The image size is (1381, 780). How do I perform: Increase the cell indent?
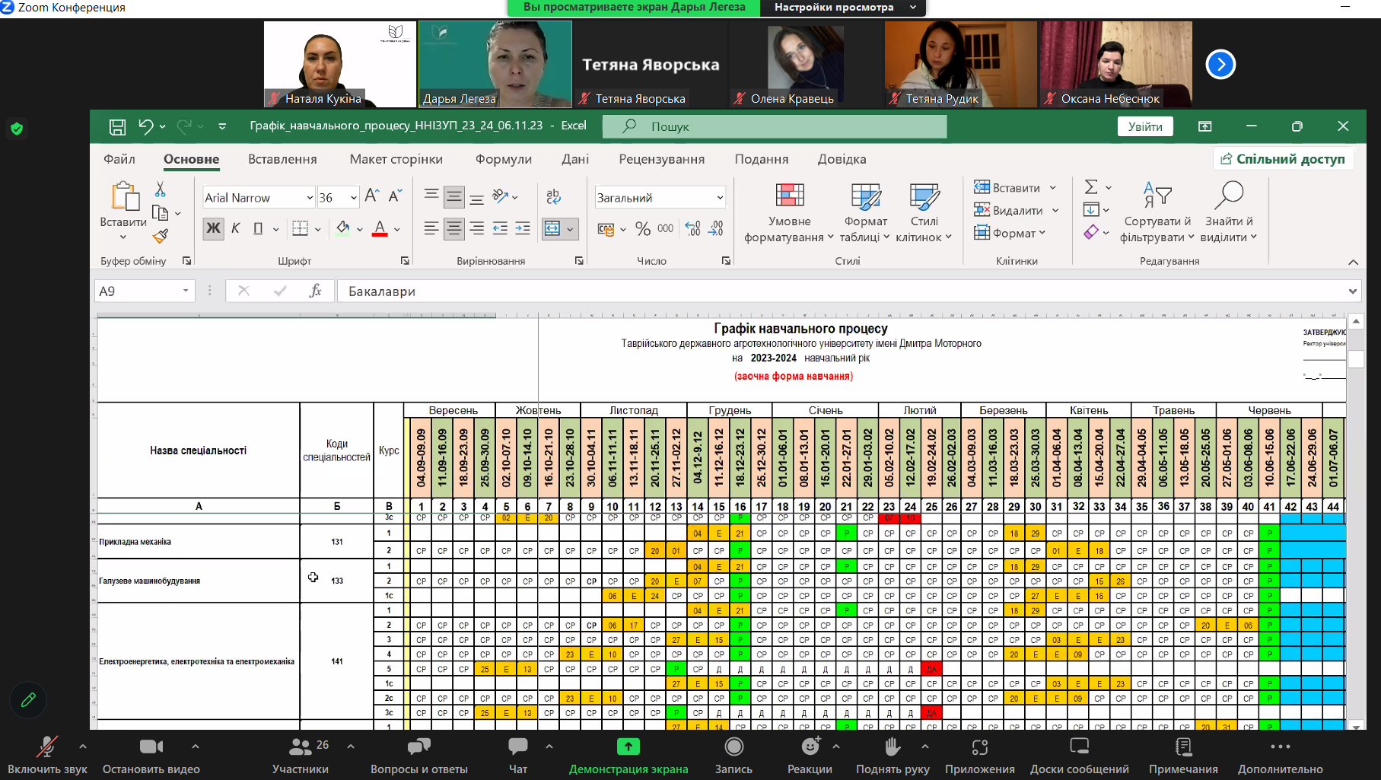523,228
